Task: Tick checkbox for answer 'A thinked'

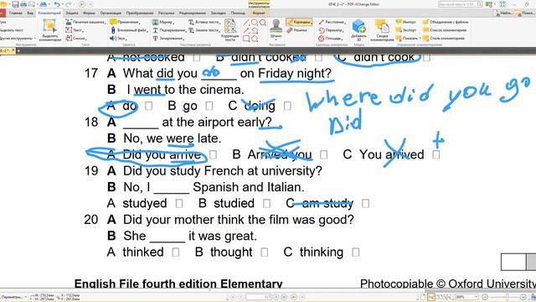Action: (x=176, y=253)
